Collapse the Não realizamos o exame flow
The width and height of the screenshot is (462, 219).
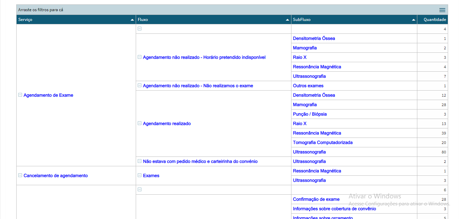(x=139, y=86)
